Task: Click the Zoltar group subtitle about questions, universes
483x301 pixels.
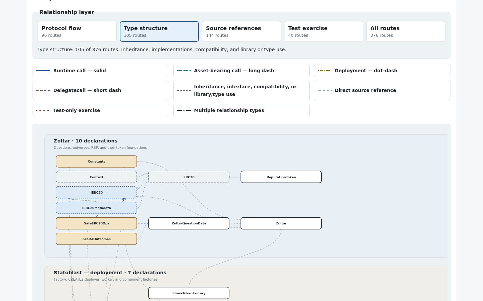Action: point(100,147)
